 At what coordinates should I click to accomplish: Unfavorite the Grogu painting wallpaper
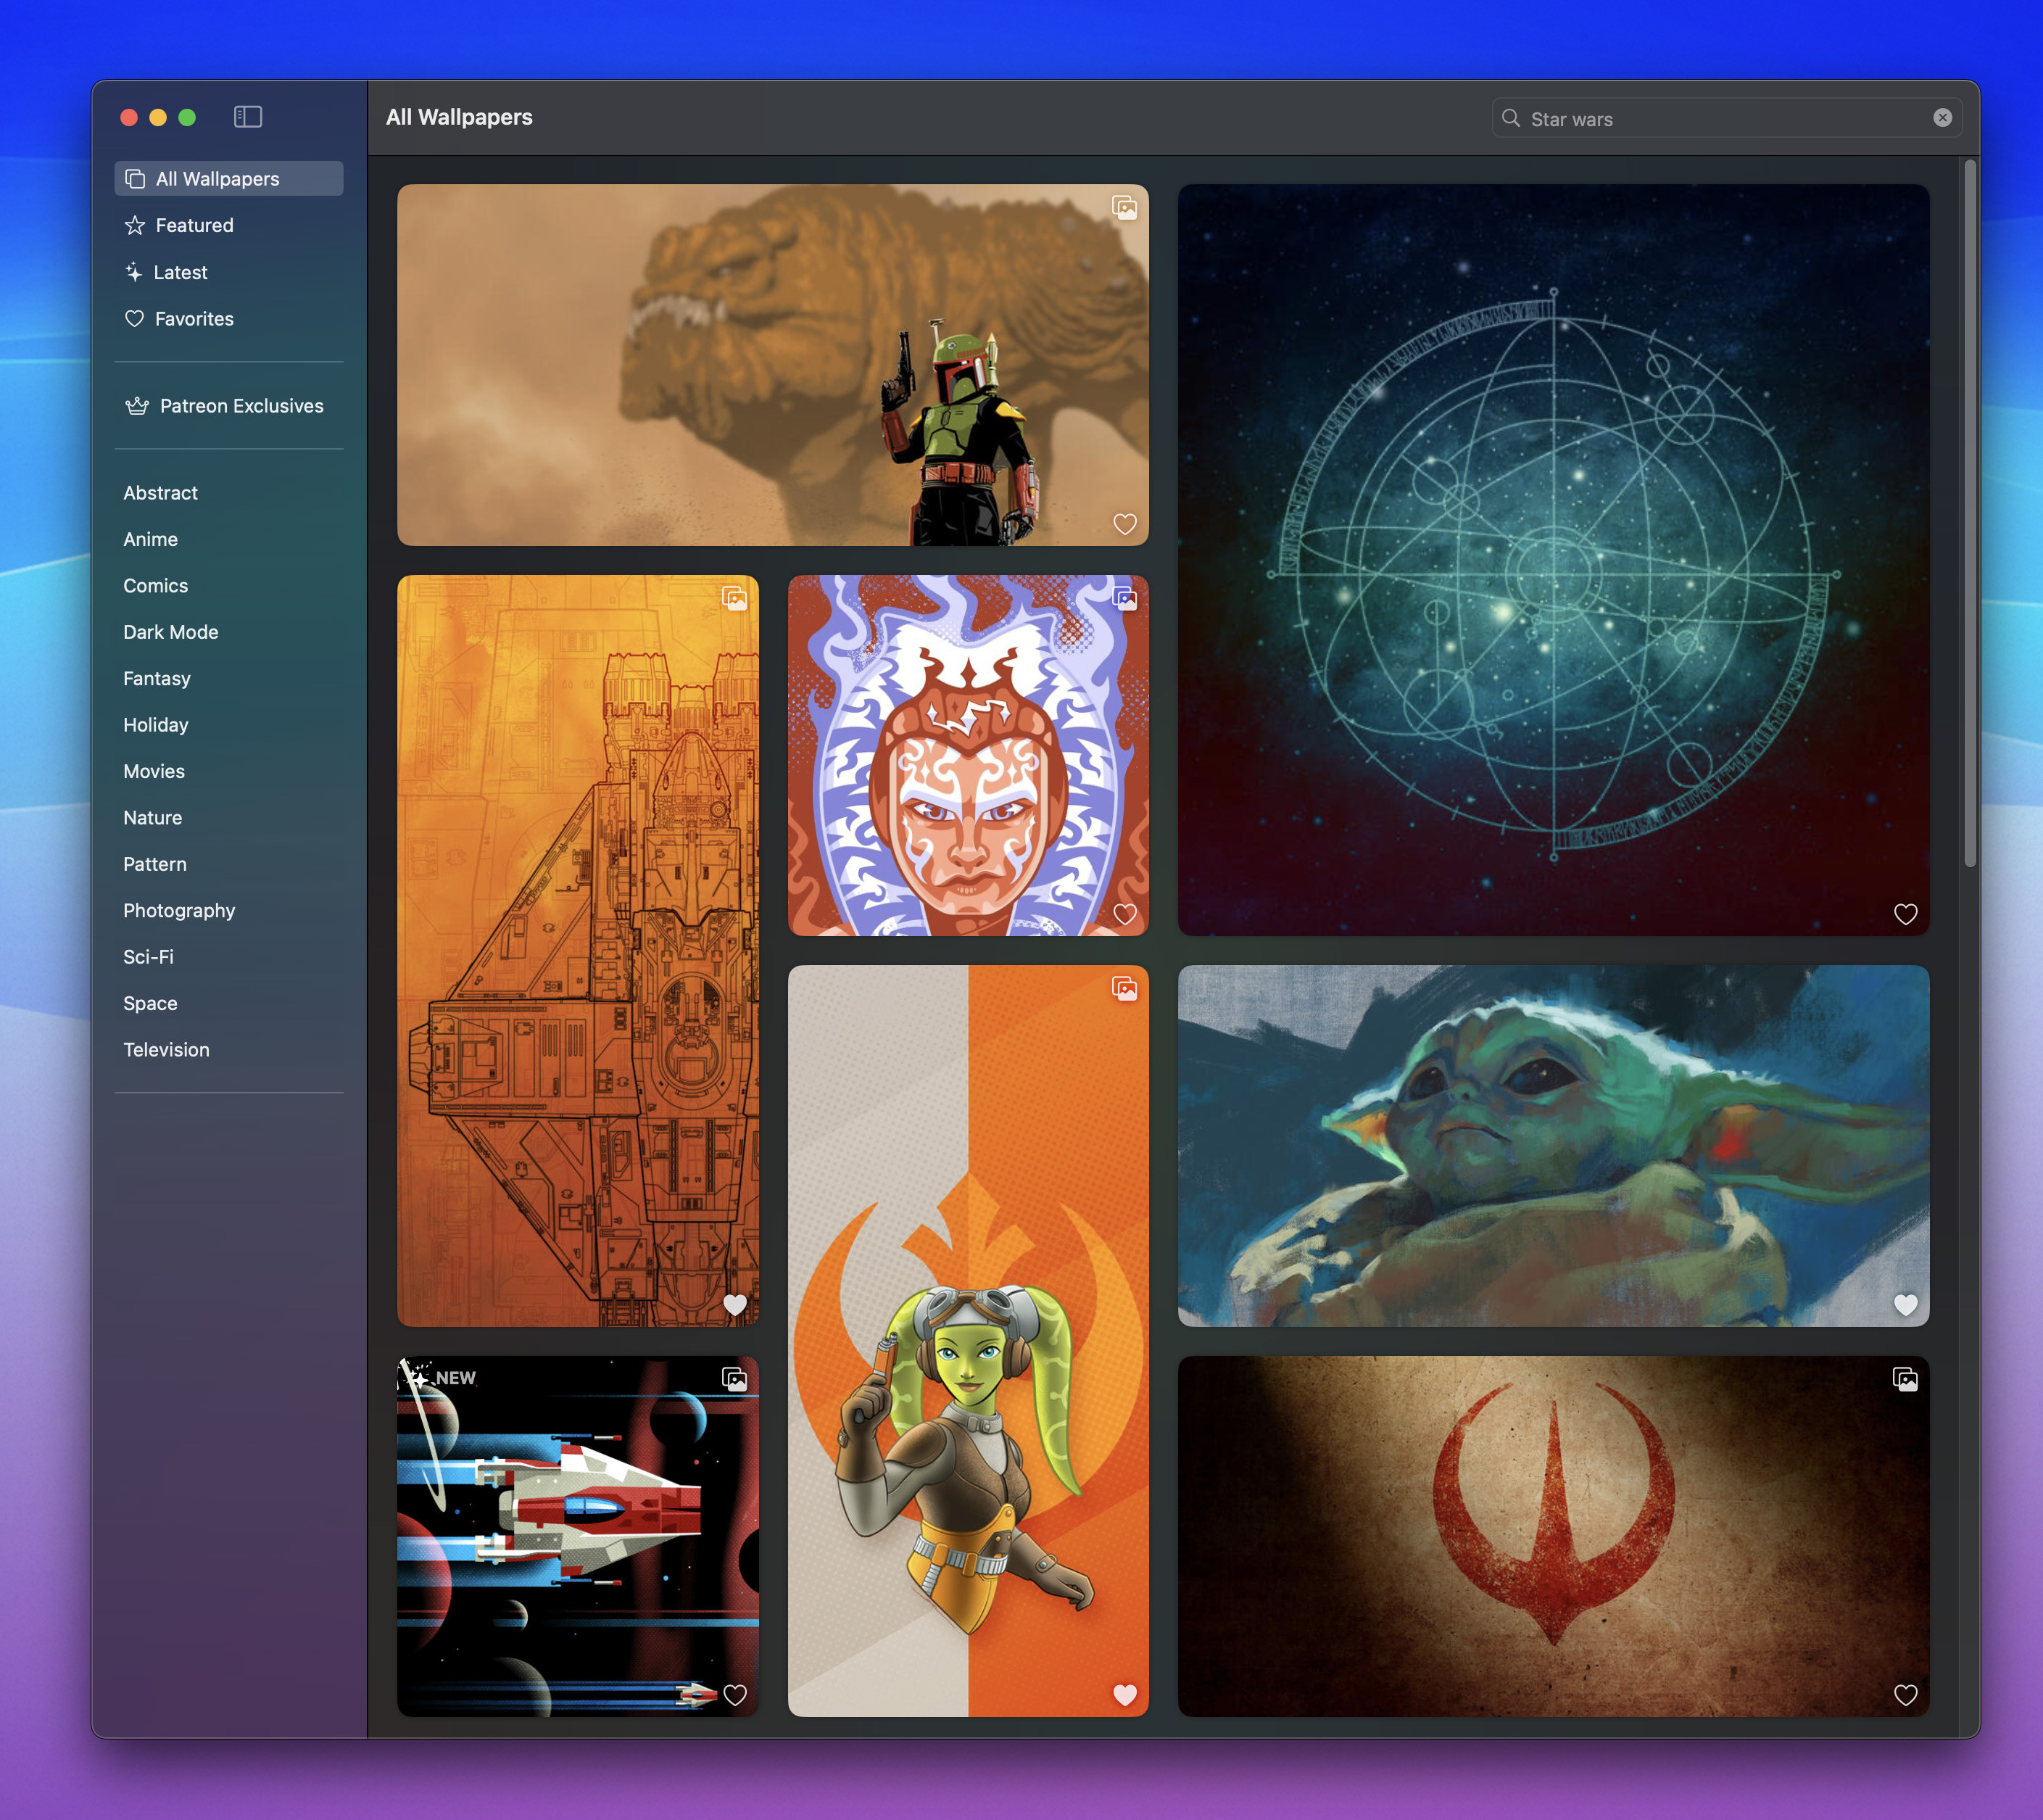tap(1905, 1305)
